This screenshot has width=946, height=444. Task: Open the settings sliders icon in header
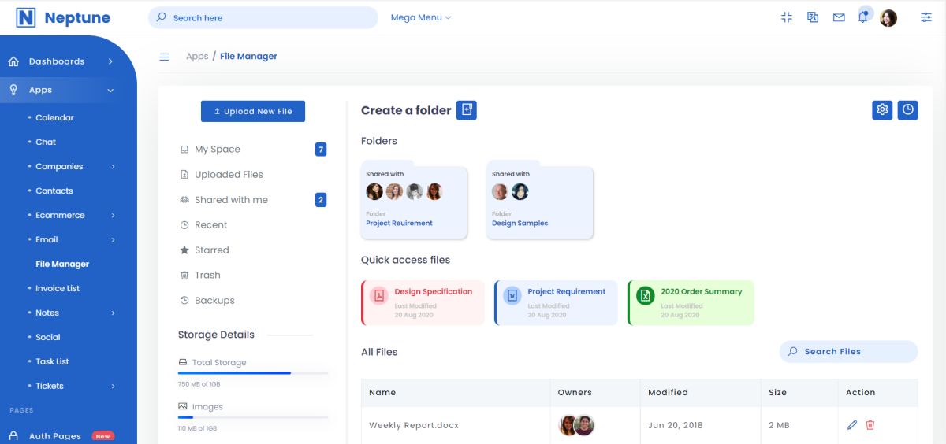tap(926, 17)
